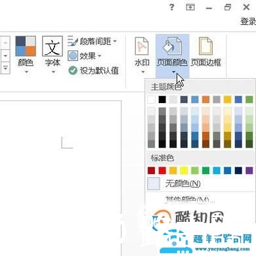Click 登录 sign in link

[248, 22]
